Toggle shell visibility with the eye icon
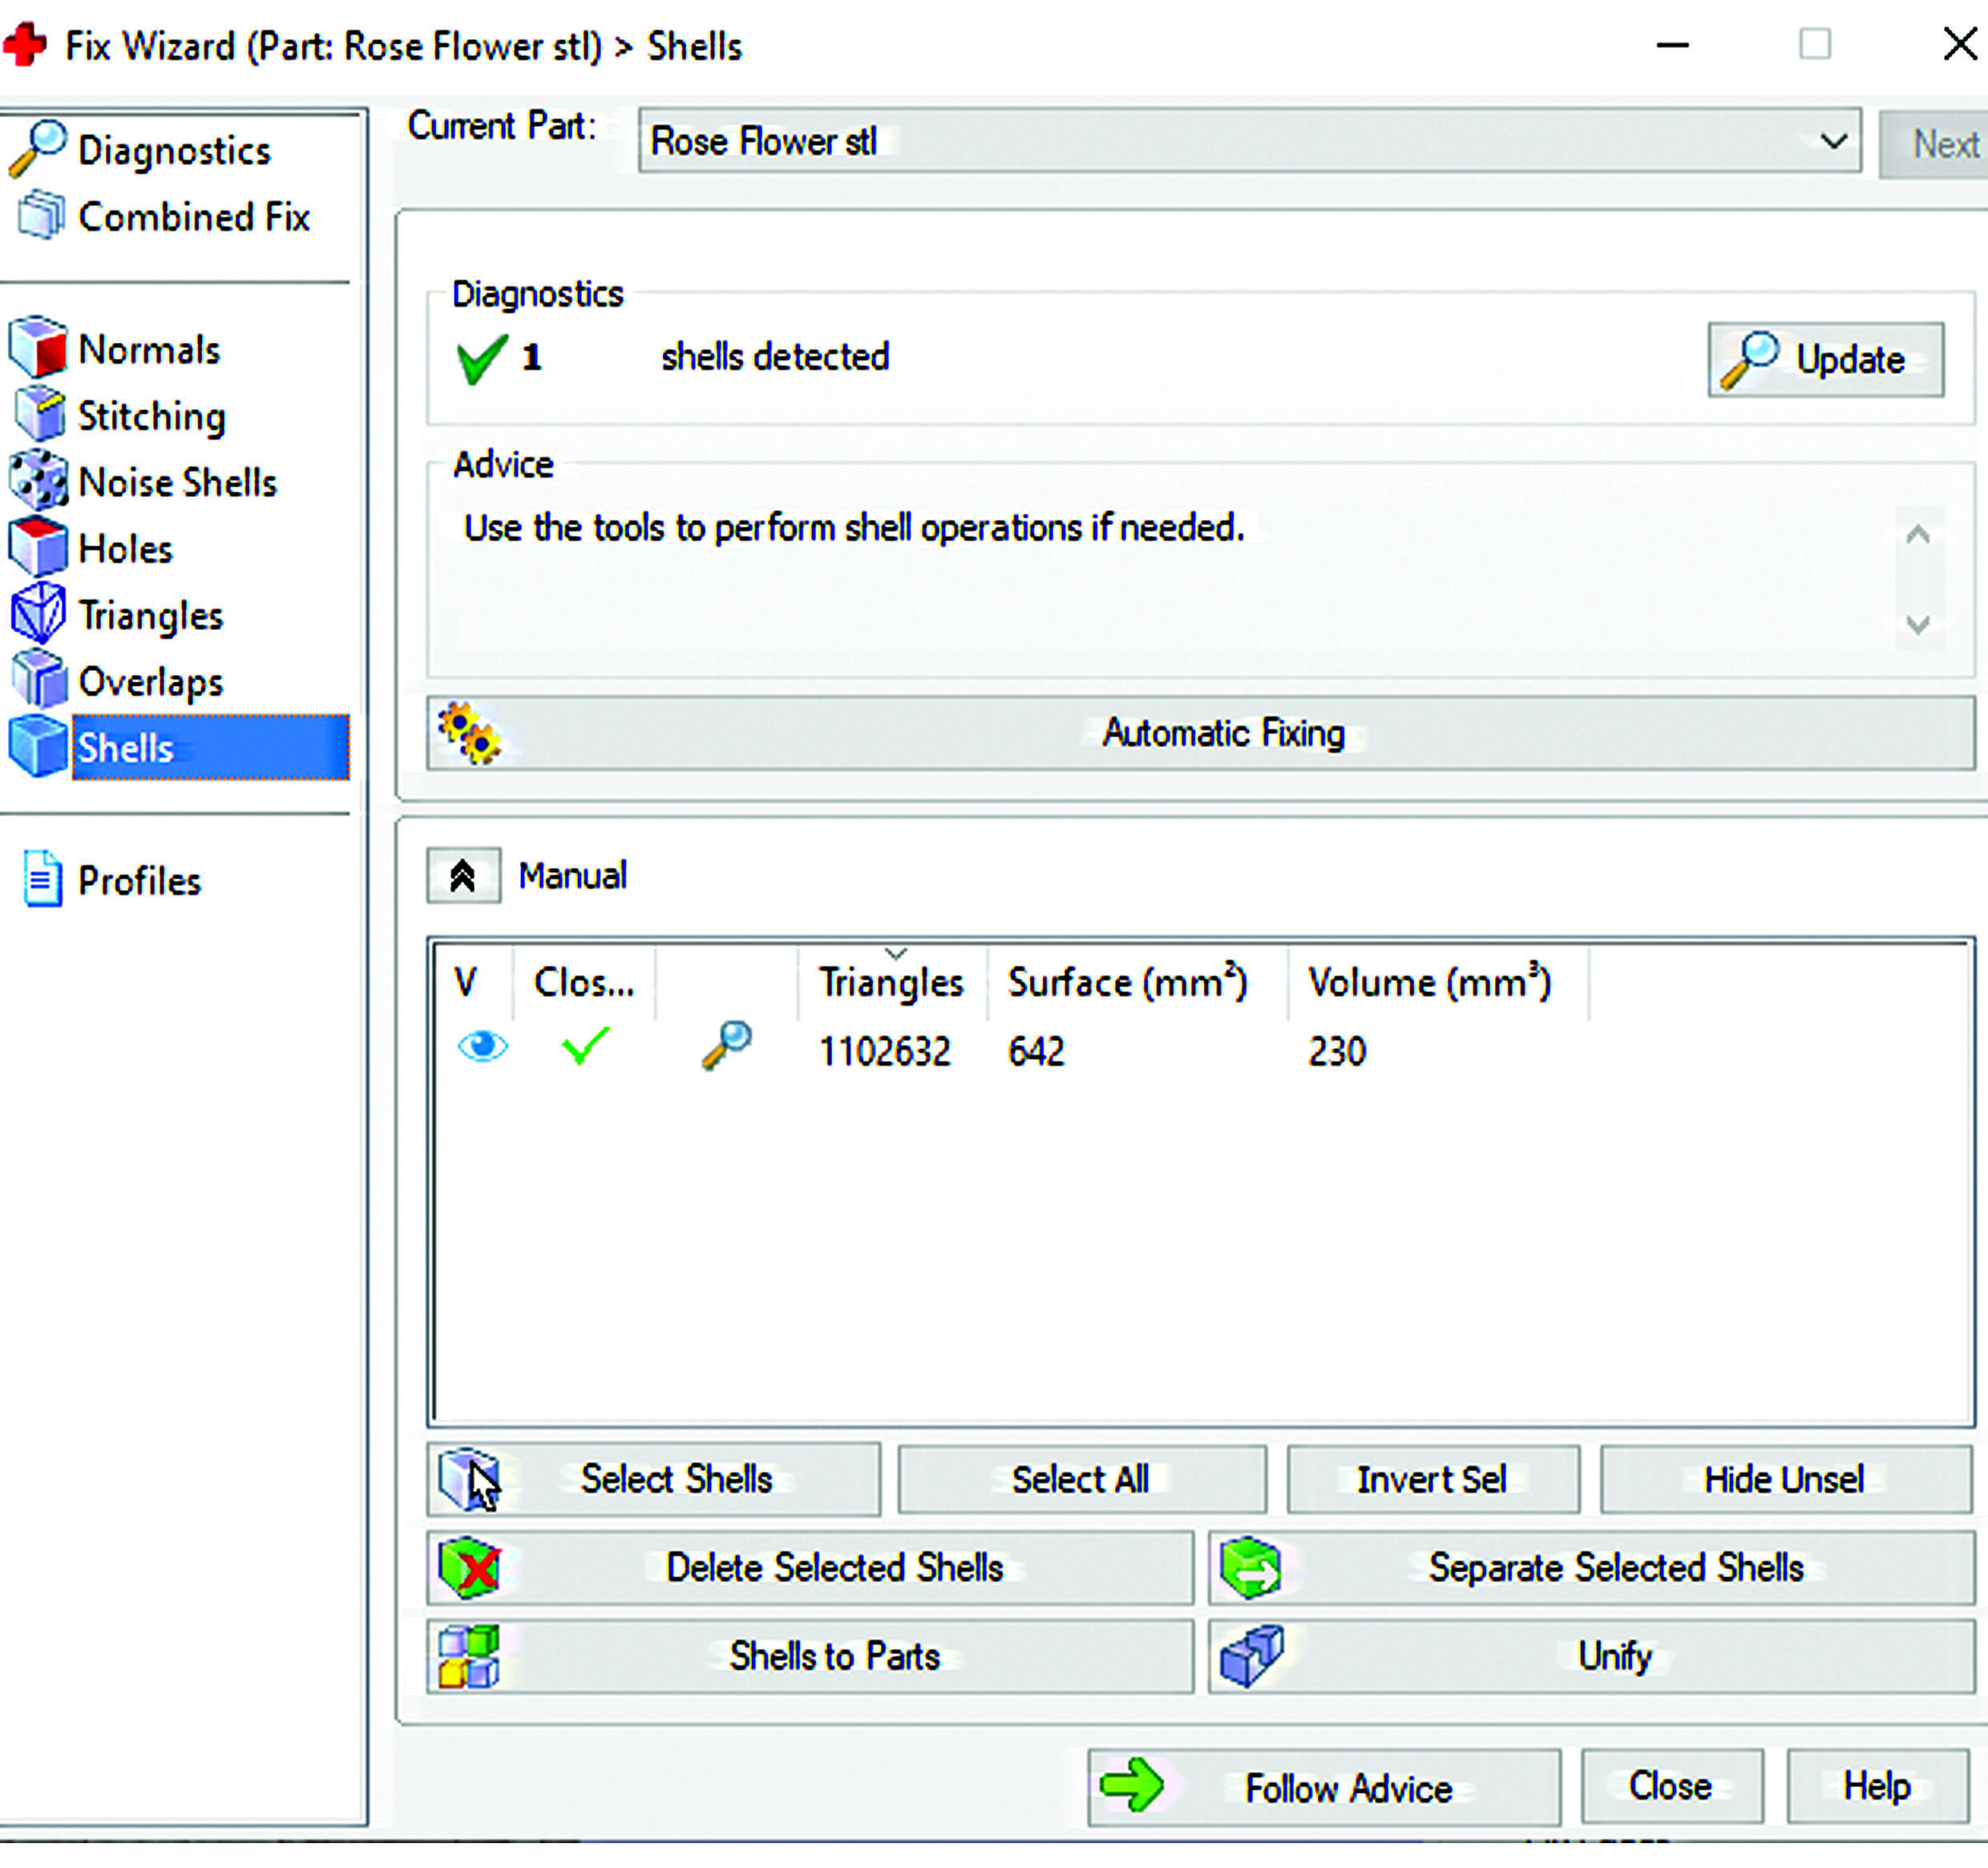Image resolution: width=1988 pixels, height=1868 pixels. (x=482, y=1047)
